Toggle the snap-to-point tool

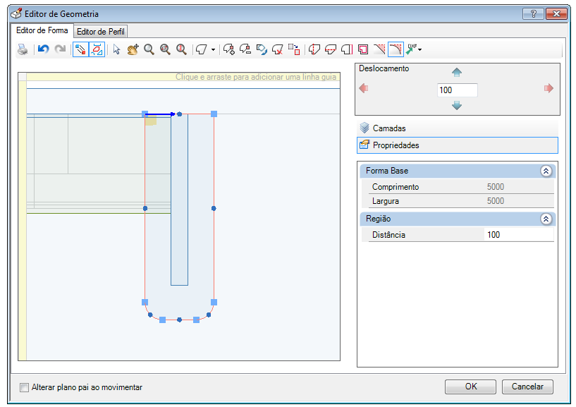click(80, 49)
